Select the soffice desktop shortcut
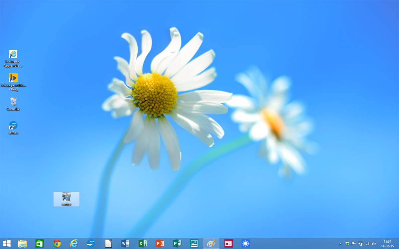Viewport: 399px width, 249px height. tap(13, 128)
